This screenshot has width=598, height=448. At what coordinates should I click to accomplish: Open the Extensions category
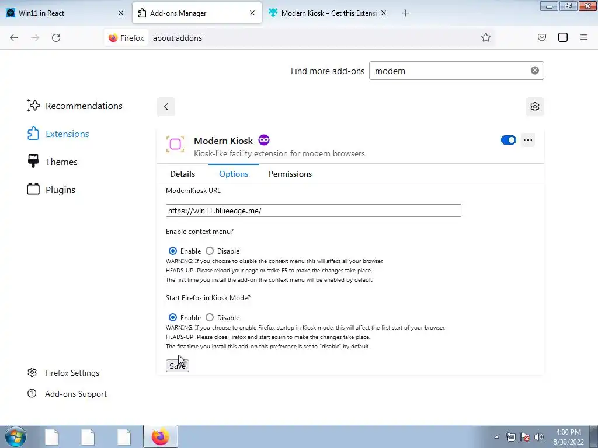click(x=58, y=134)
